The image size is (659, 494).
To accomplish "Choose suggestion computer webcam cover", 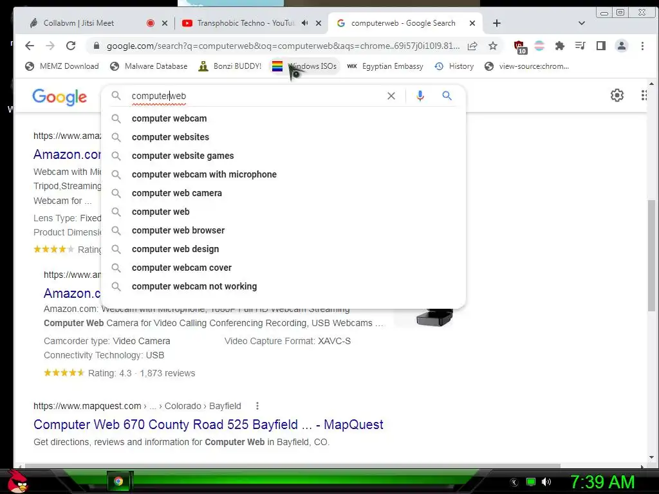I will click(x=284, y=268).
